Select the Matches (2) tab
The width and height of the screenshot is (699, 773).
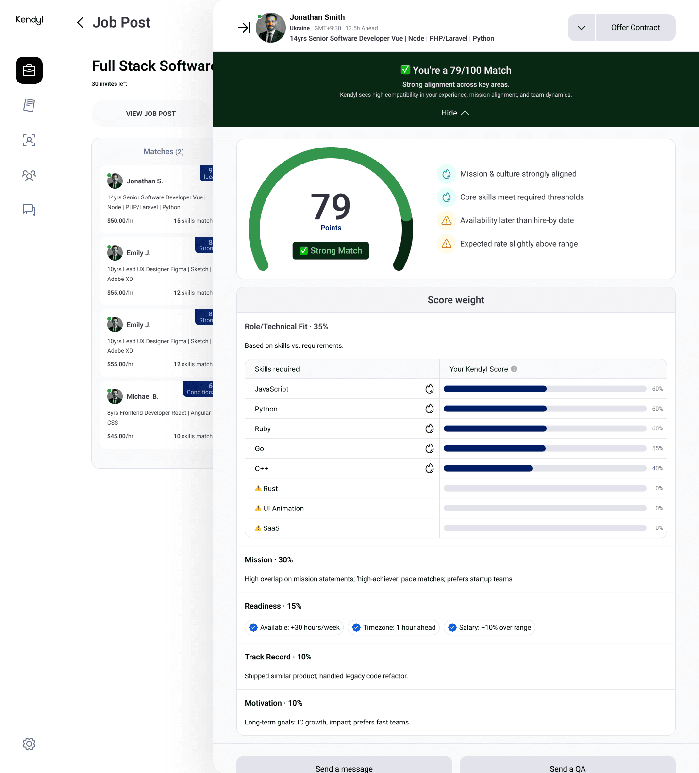click(164, 152)
